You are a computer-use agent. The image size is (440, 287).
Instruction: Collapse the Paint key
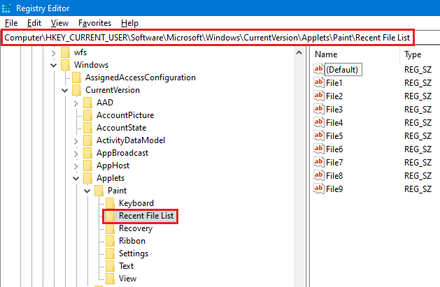87,191
